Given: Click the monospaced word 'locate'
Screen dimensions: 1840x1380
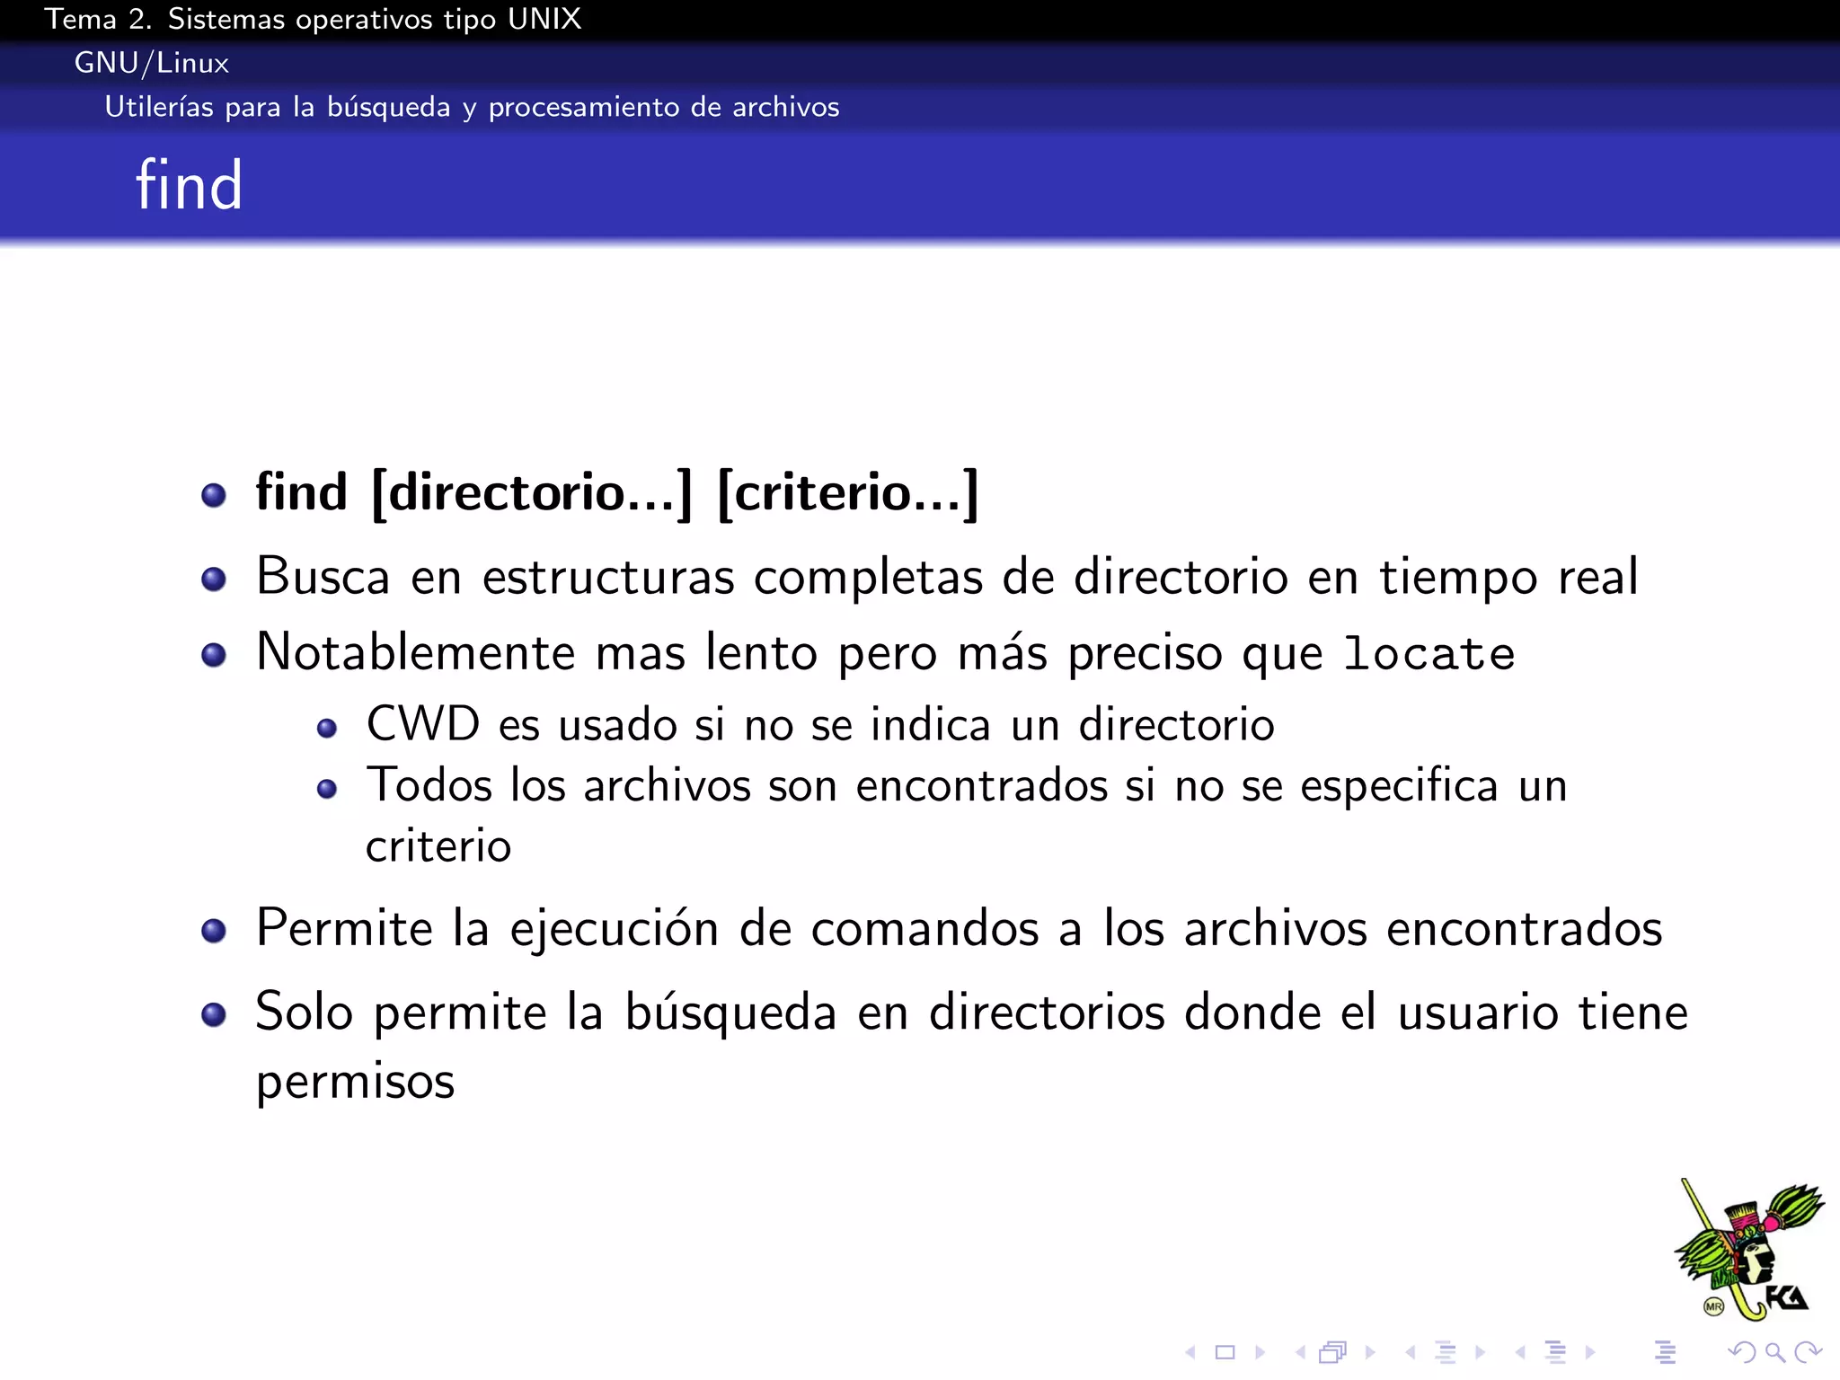Looking at the screenshot, I should pyautogui.click(x=1429, y=652).
